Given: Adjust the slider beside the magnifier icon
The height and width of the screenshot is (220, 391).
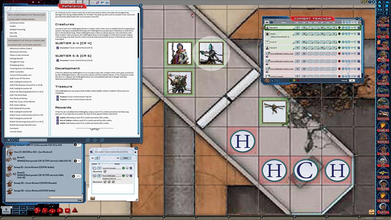Looking at the screenshot, I should [33, 140].
